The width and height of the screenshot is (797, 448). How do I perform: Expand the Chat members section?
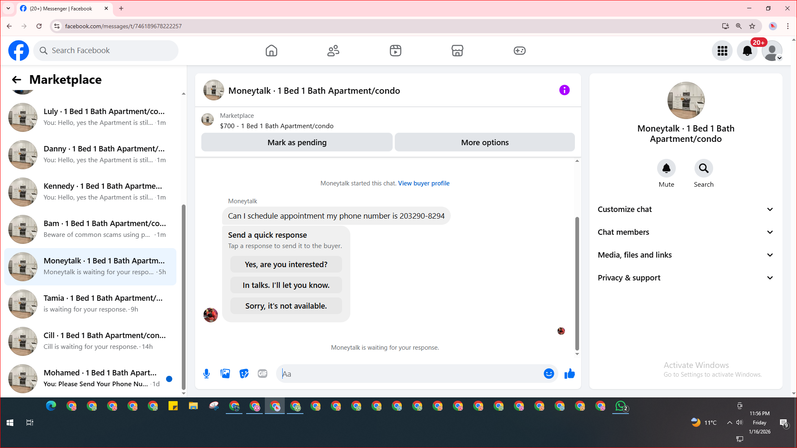coord(686,232)
